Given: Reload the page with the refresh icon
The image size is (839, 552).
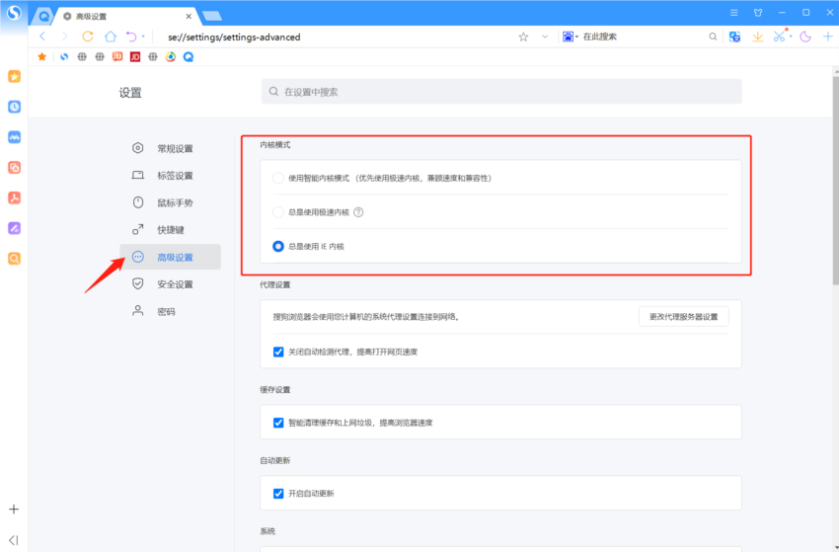Looking at the screenshot, I should coord(88,37).
